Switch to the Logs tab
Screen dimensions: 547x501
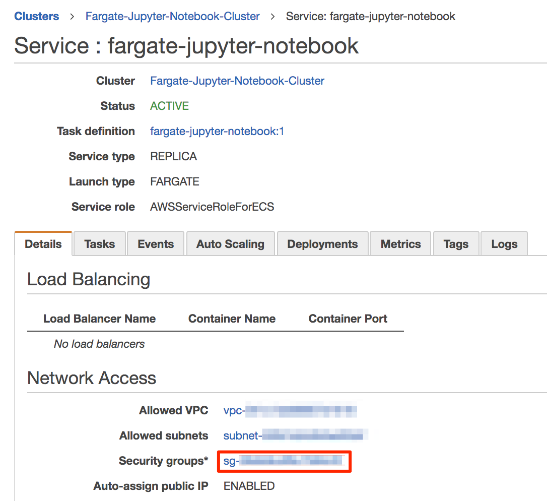505,243
